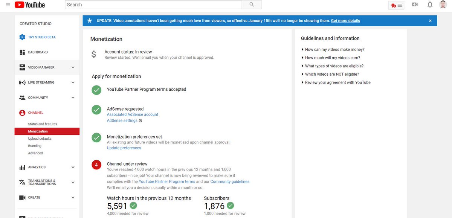Expand 'How can my videos make money?'
This screenshot has height=218, width=452.
333,49
